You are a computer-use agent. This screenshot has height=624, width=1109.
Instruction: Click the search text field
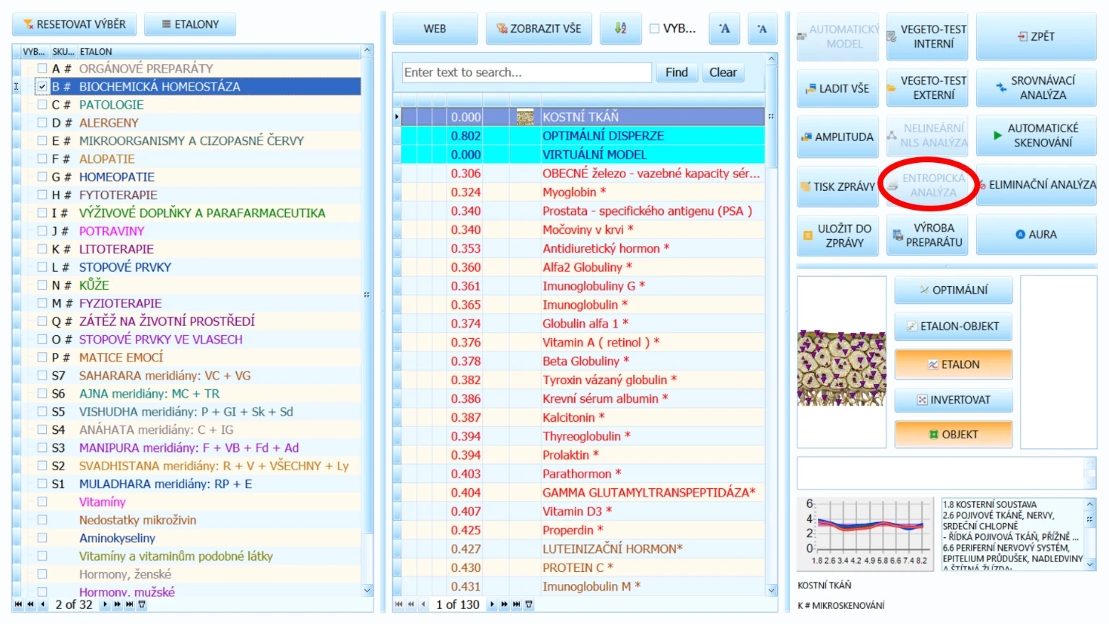pyautogui.click(x=526, y=73)
